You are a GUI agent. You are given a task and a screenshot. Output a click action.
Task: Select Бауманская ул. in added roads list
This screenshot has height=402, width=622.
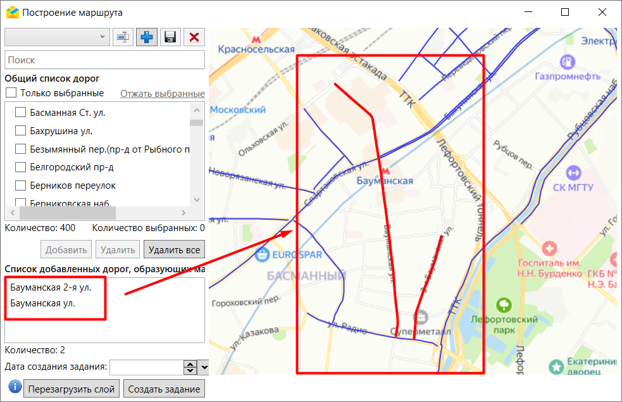(42, 303)
